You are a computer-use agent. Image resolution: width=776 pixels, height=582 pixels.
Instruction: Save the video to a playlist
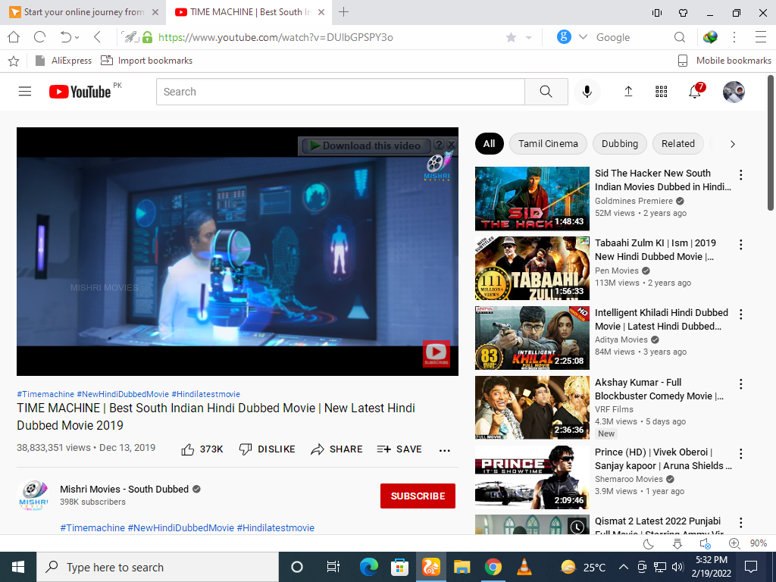pos(399,449)
